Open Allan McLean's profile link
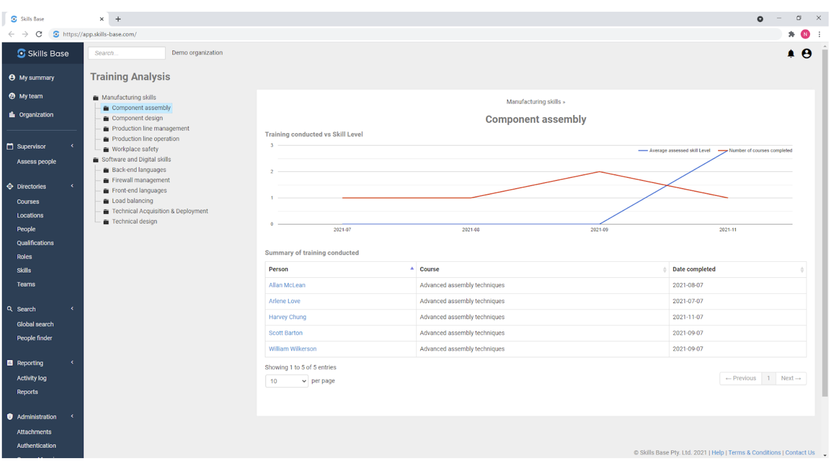834x469 pixels. [x=287, y=285]
